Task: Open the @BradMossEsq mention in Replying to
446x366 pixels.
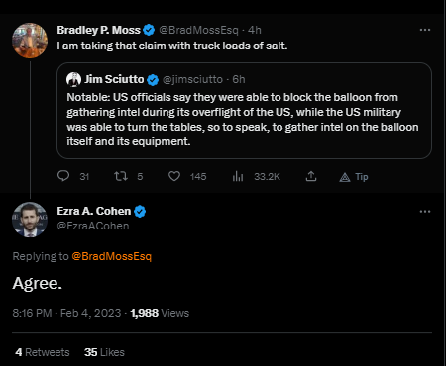Action: pos(111,256)
